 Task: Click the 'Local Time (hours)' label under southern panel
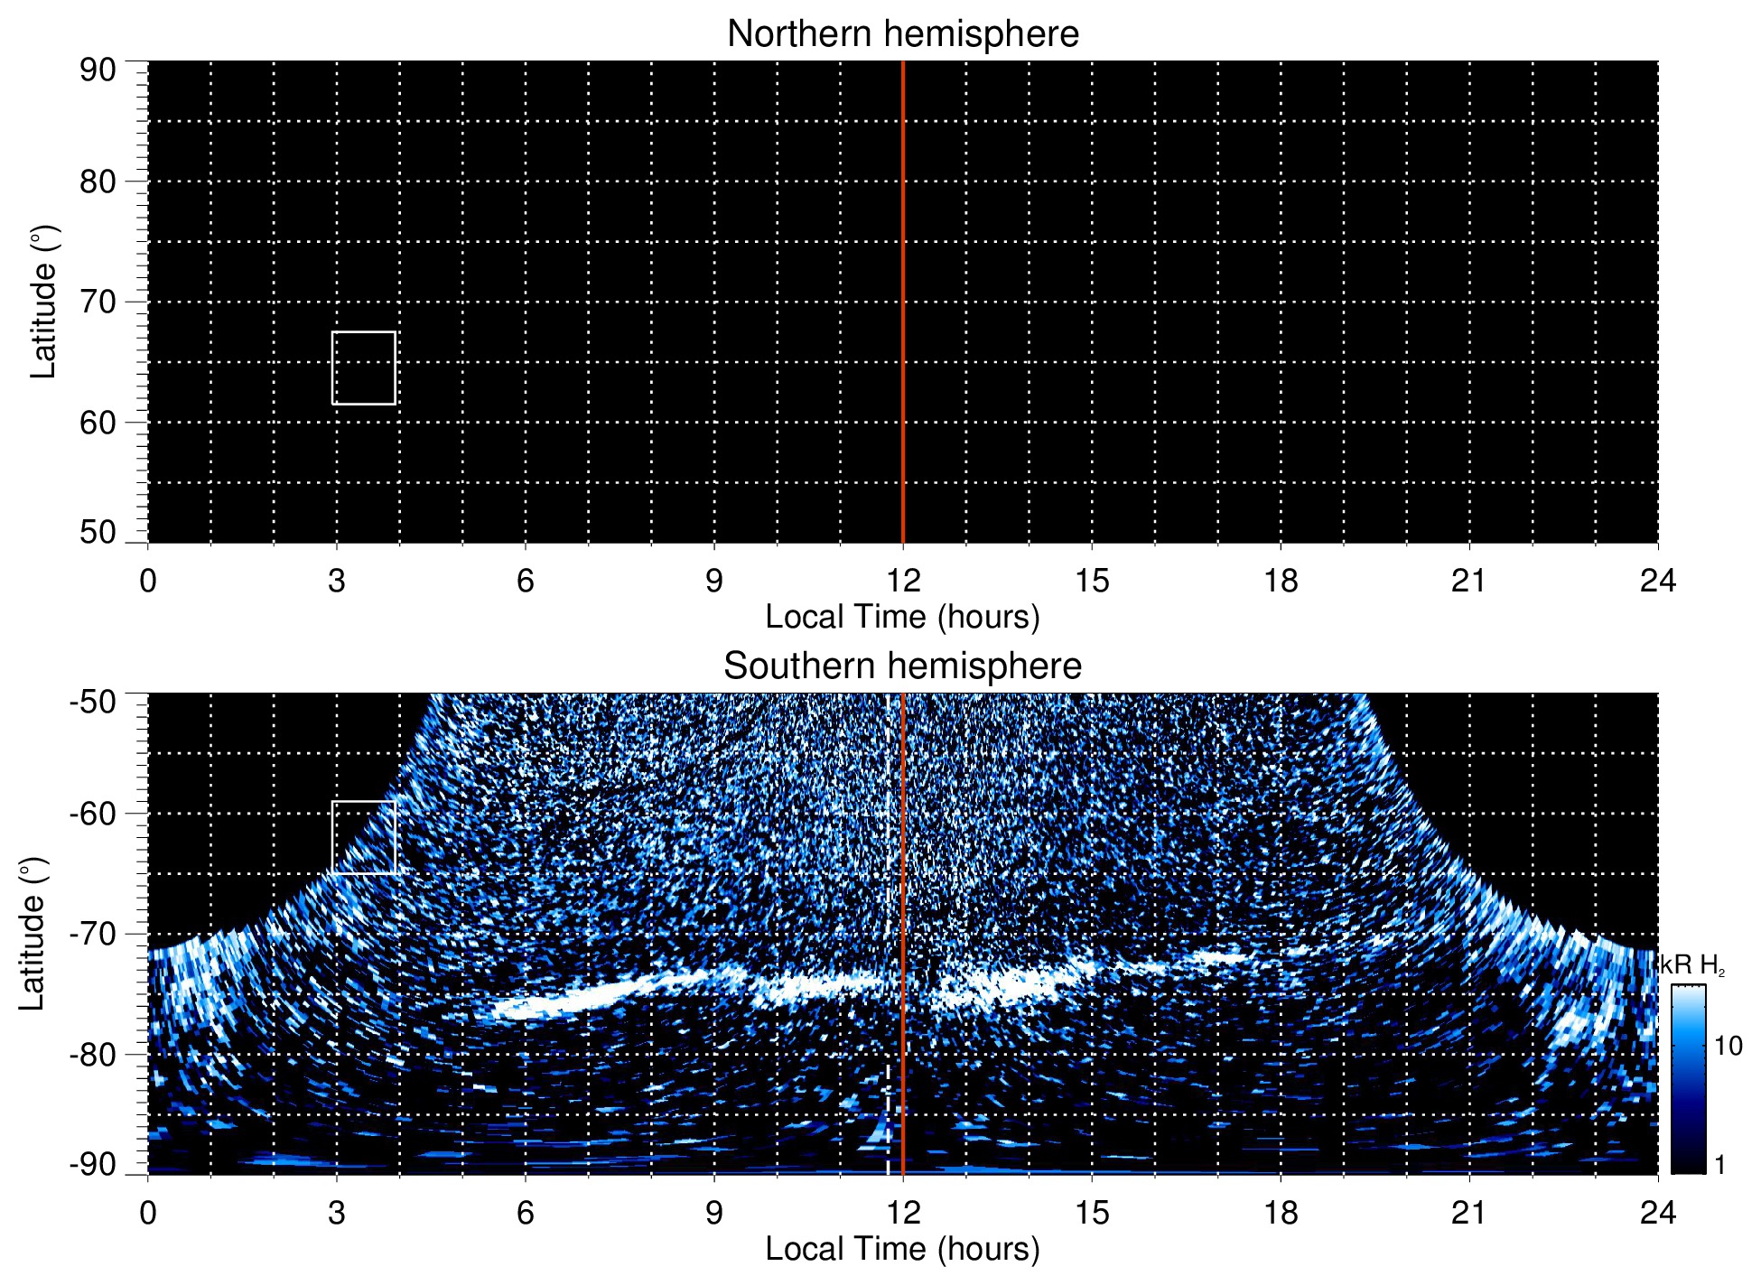(x=902, y=1249)
